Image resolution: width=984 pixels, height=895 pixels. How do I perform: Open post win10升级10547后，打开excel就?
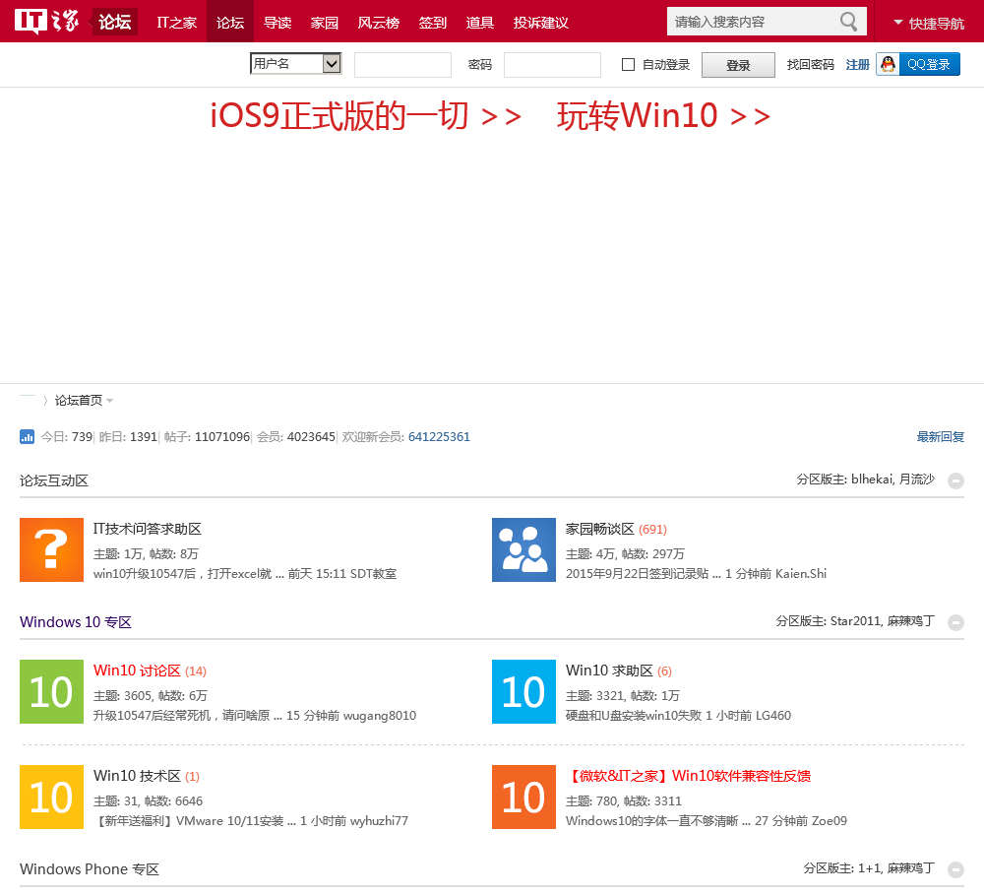(x=188, y=573)
